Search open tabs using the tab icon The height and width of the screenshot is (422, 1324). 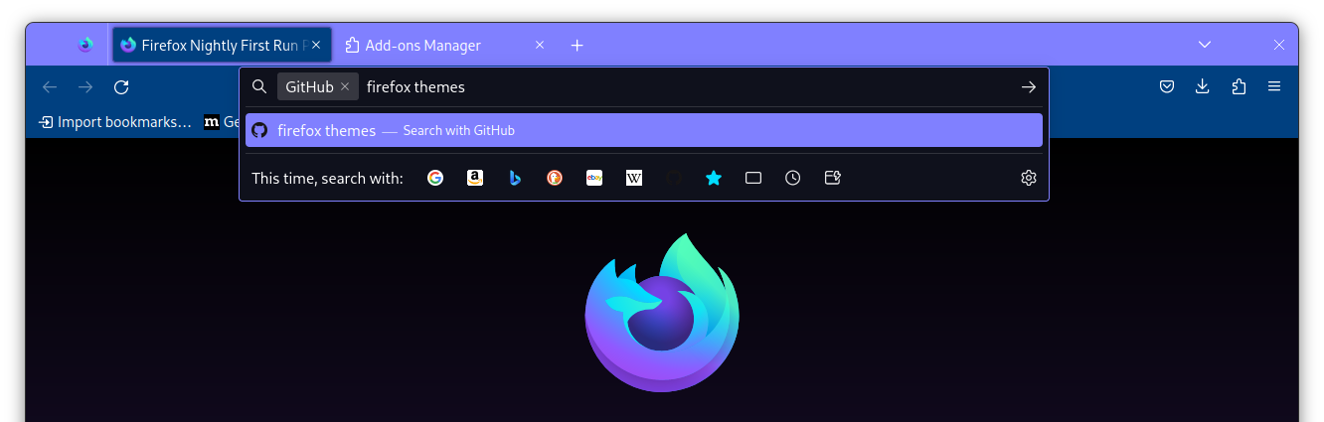point(753,178)
